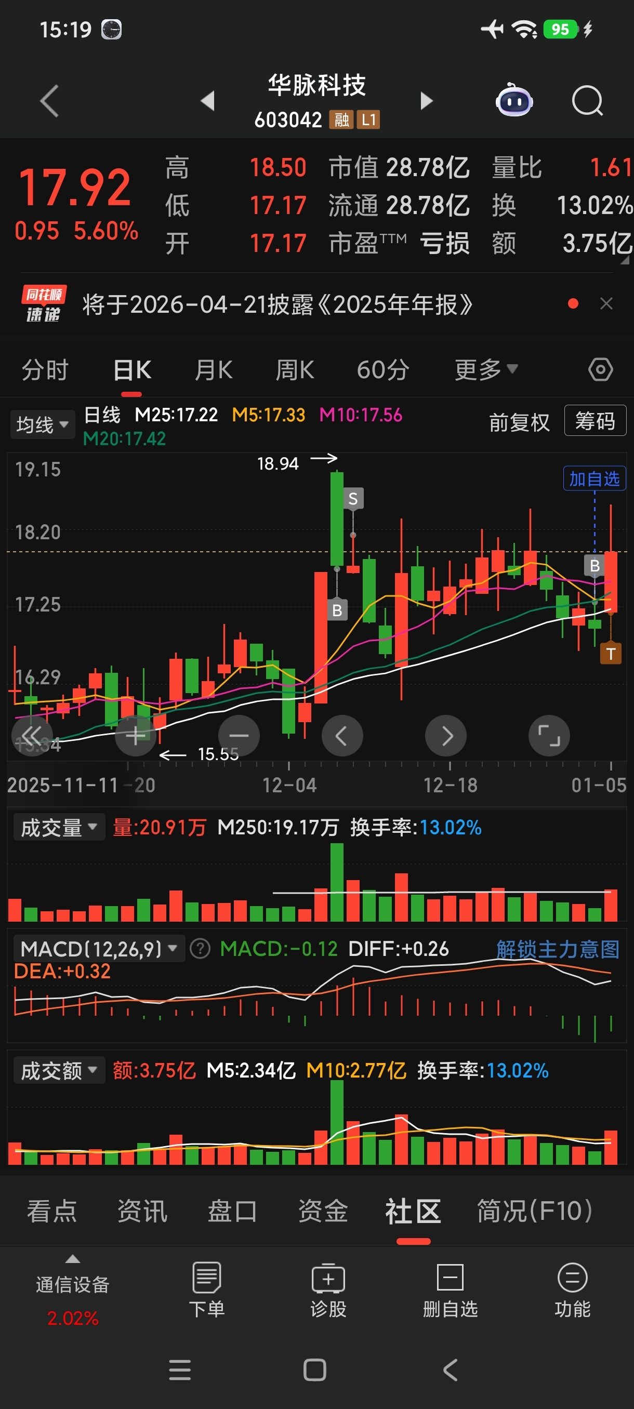
Task: Tap the 融 margin trading badge
Action: click(x=342, y=119)
